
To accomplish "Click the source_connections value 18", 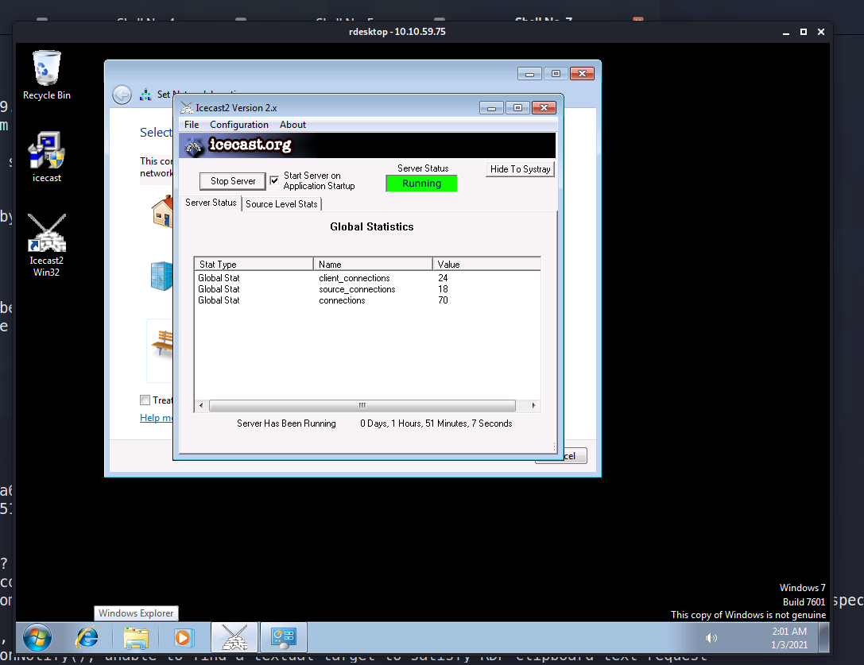I will point(443,289).
